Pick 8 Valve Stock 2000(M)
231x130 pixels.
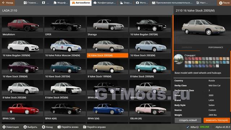point(150,69)
